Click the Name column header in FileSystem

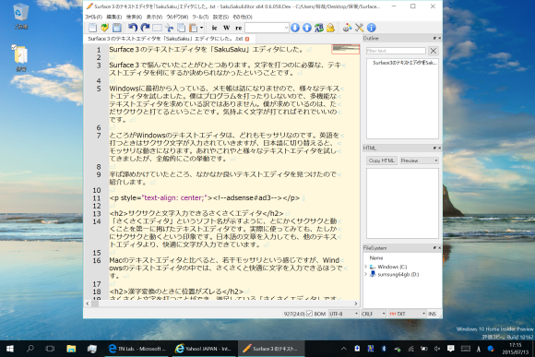[x=376, y=258]
